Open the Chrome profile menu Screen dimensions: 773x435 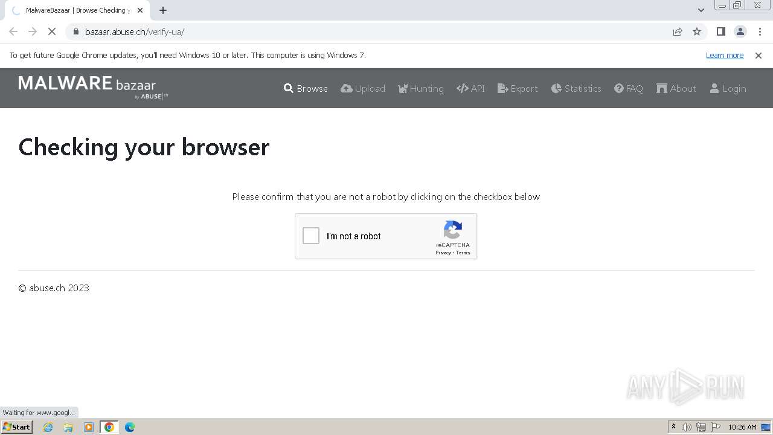[x=740, y=31]
